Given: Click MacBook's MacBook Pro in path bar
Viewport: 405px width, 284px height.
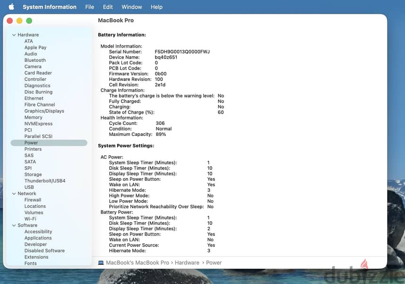Looking at the screenshot, I should (138, 263).
